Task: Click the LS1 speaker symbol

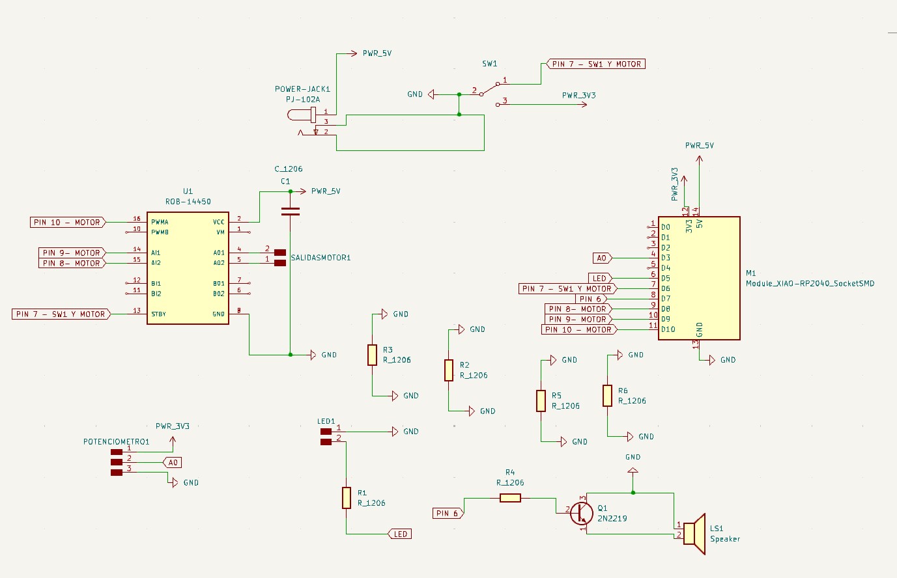Action: coord(694,534)
